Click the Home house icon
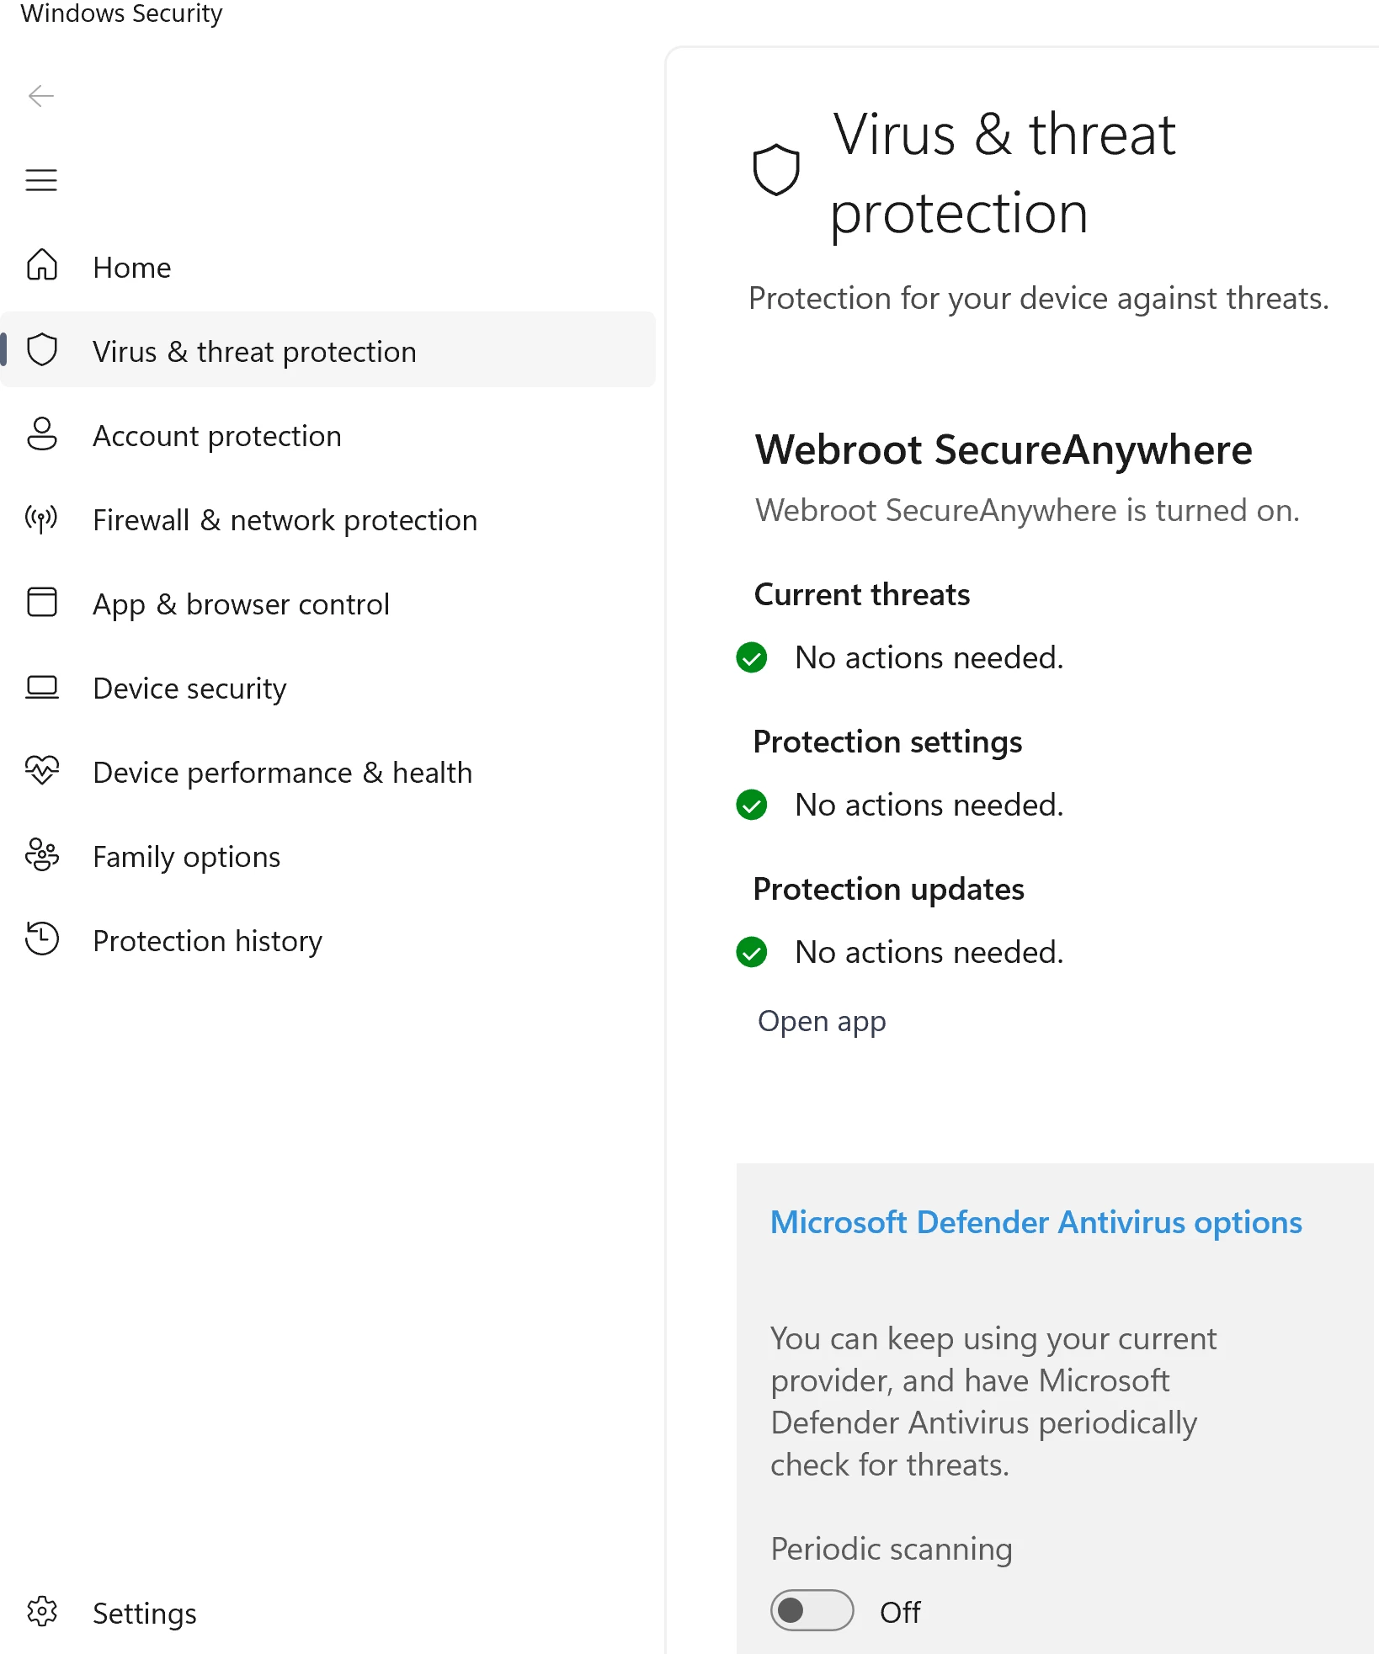 (x=41, y=266)
